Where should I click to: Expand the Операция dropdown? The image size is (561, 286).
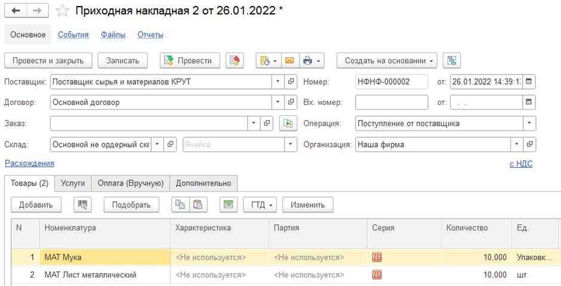coord(529,124)
